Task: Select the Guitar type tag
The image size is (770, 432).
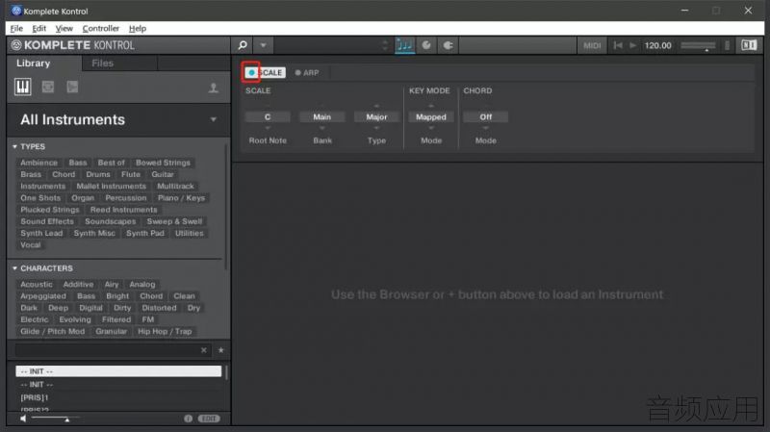Action: coord(163,174)
